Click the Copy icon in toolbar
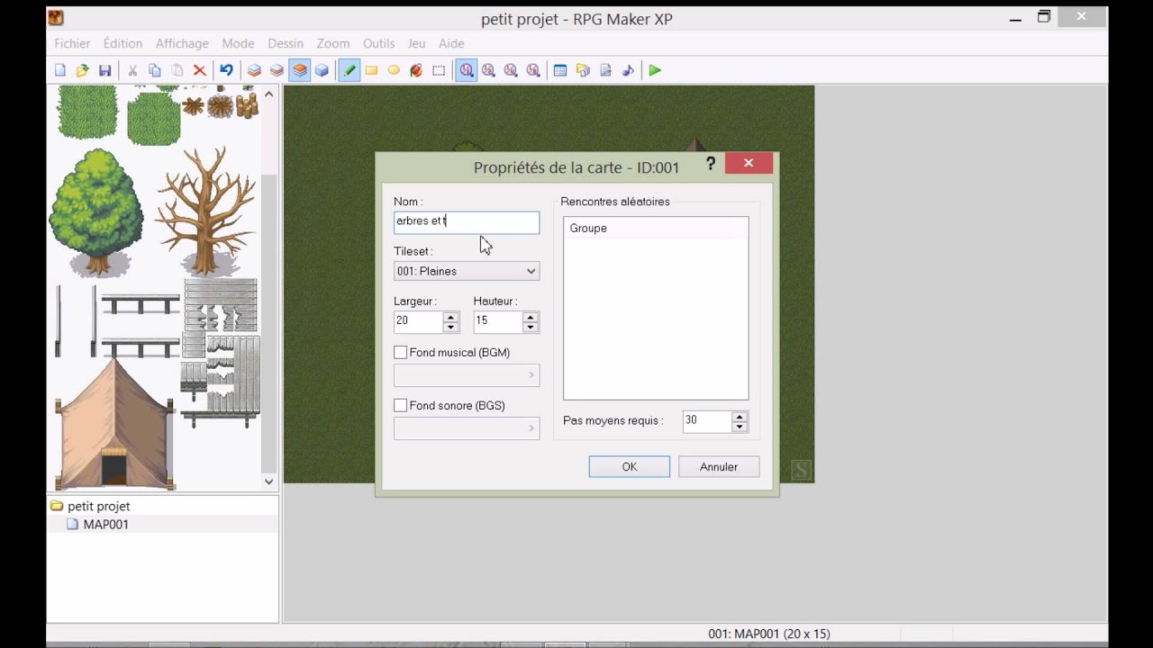1153x648 pixels. [x=155, y=70]
